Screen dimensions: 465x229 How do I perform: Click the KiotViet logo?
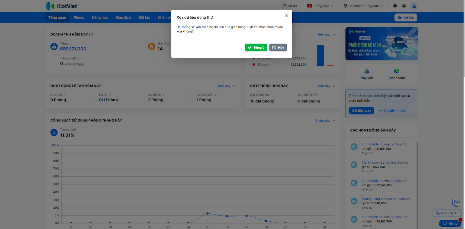61,6
